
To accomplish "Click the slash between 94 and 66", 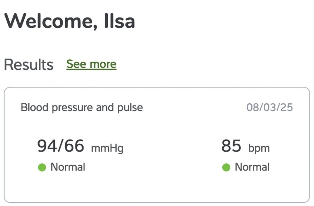I will [x=60, y=146].
